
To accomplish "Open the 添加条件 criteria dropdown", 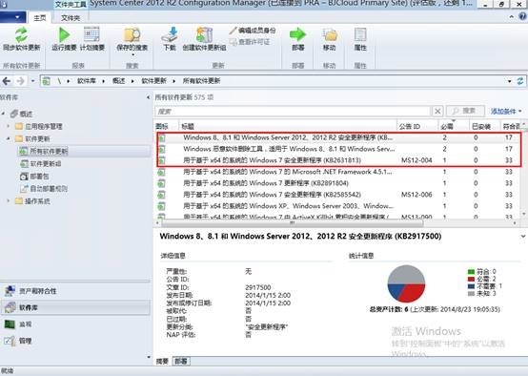I will click(506, 111).
